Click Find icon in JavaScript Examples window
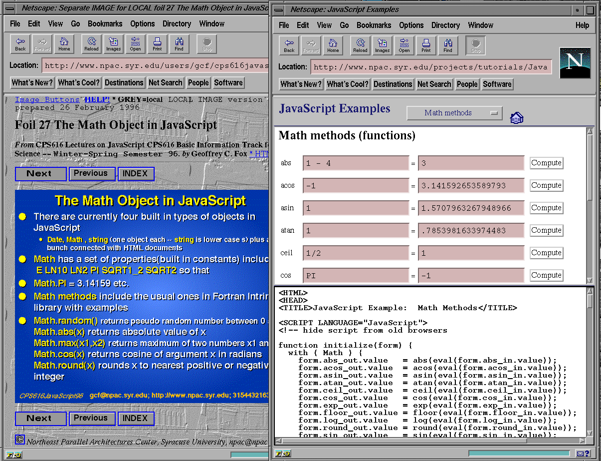This screenshot has width=601, height=461. (x=448, y=45)
